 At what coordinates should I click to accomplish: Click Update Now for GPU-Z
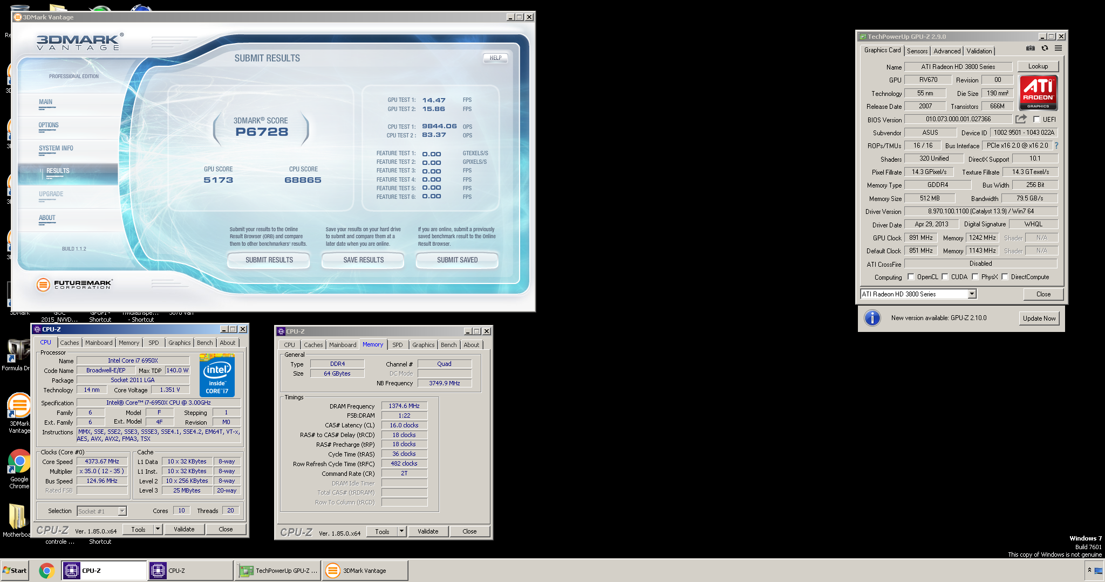click(1039, 318)
